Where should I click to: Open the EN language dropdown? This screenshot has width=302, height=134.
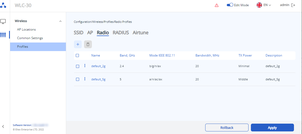pos(264,5)
